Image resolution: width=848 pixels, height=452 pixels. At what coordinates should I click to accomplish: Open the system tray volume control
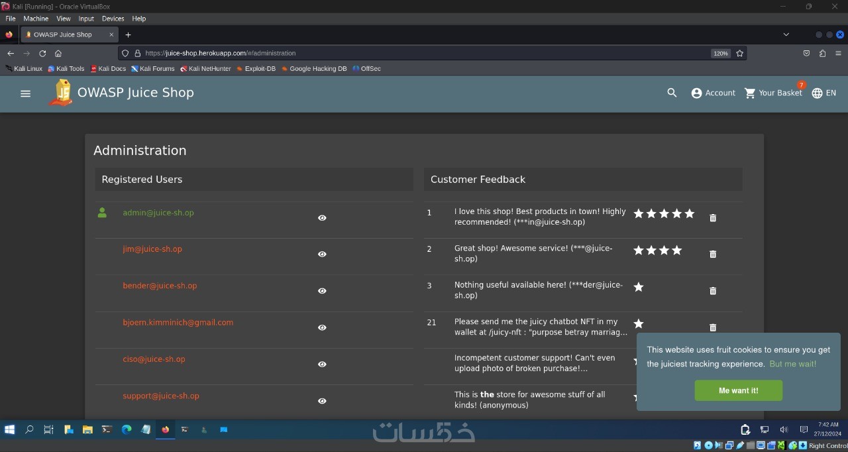point(784,429)
